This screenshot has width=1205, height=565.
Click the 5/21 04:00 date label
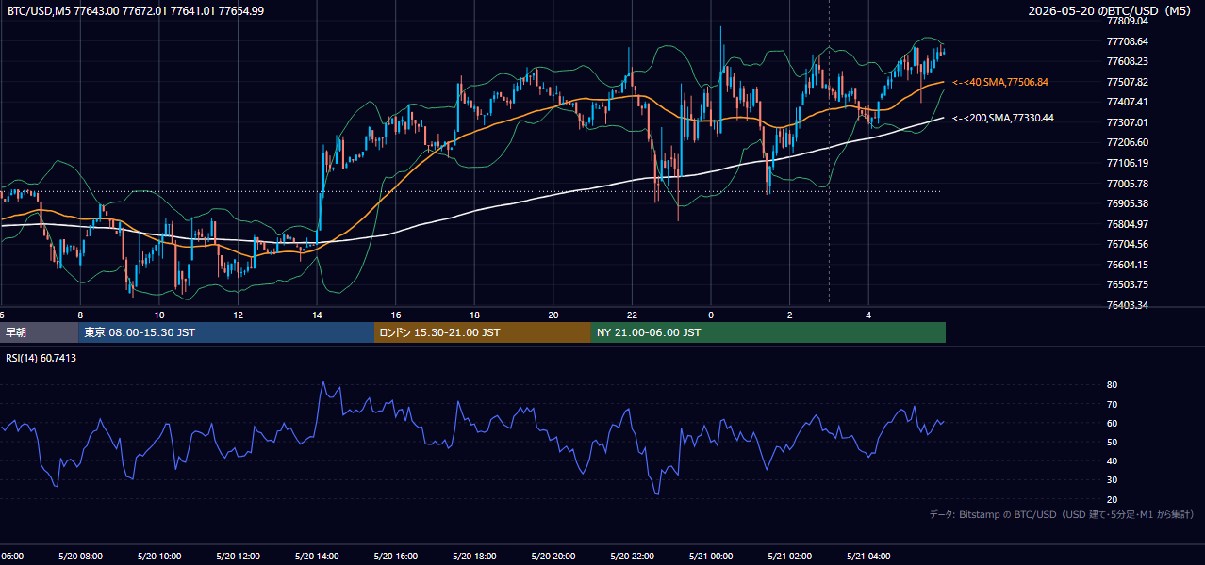[x=868, y=557]
